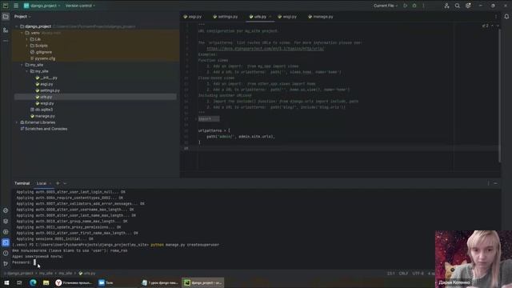Click the terminal Password input line
The image size is (512, 288).
pos(24,262)
